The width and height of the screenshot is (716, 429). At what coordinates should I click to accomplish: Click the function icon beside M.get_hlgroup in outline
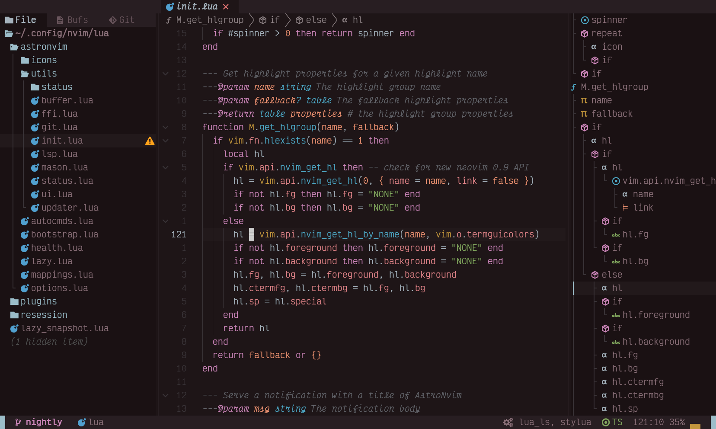pos(573,87)
